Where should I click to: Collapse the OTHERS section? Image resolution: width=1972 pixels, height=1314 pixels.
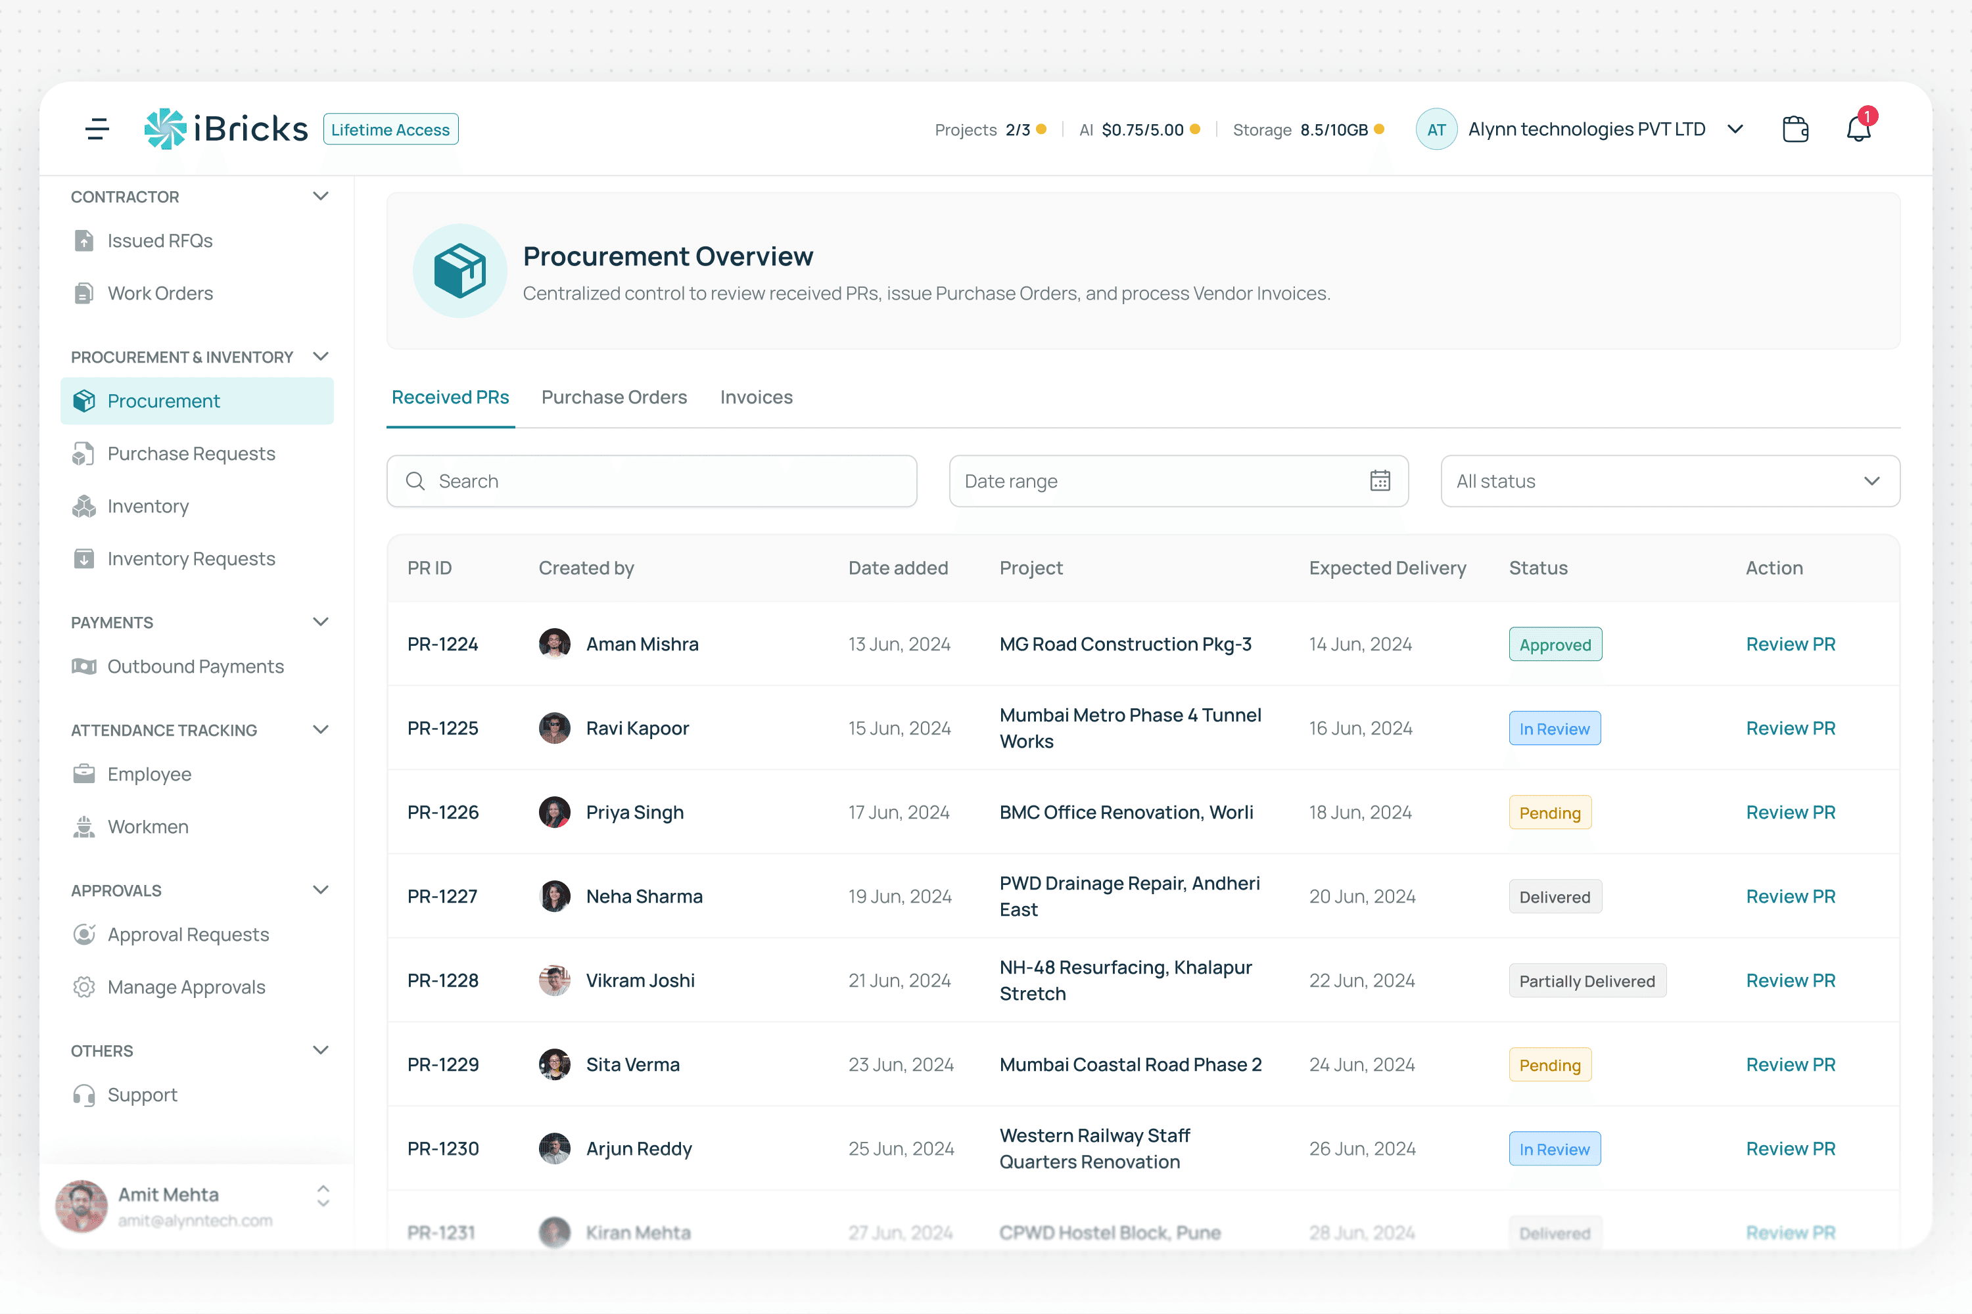click(x=320, y=1050)
